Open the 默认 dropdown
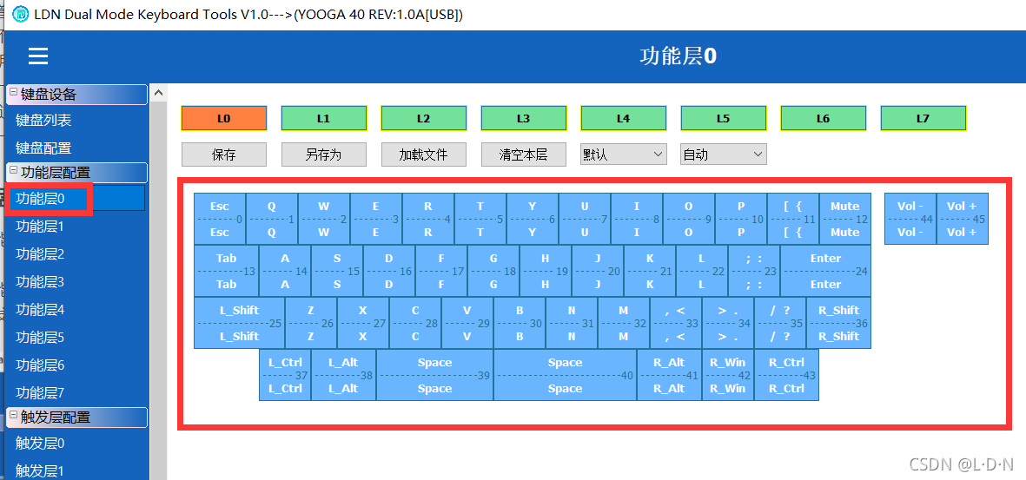1026x480 pixels. coord(624,155)
